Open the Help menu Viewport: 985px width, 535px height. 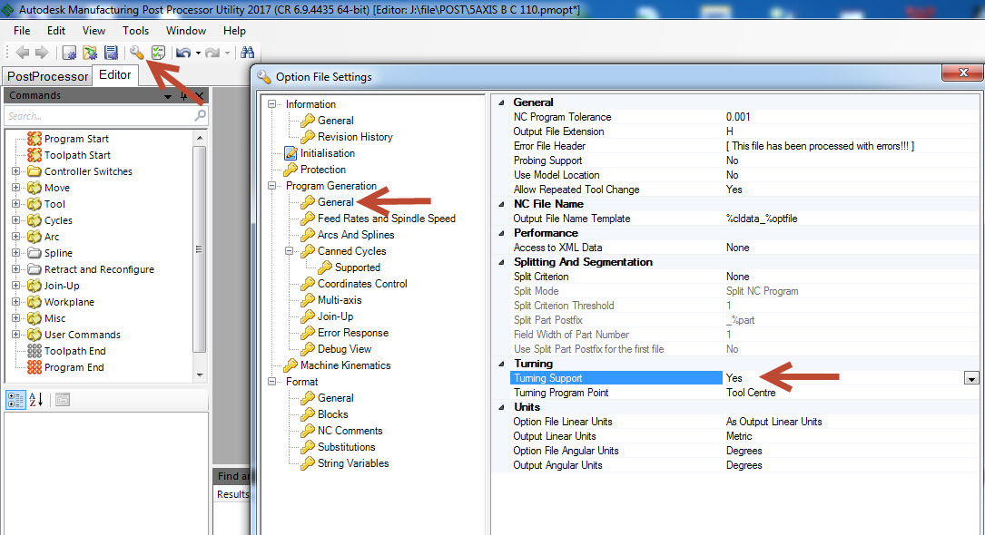pyautogui.click(x=234, y=31)
